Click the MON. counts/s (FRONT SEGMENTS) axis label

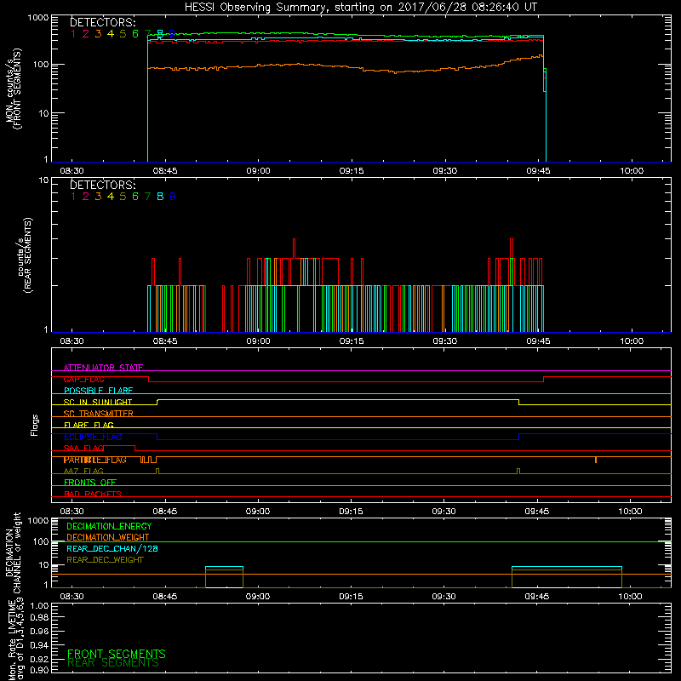pyautogui.click(x=13, y=89)
